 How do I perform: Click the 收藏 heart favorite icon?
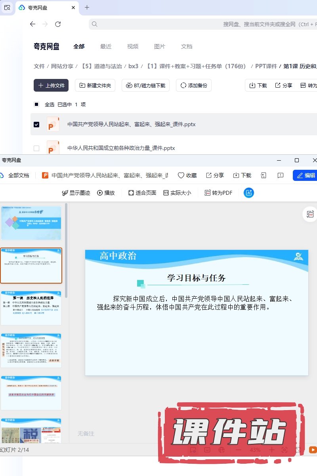coord(181,175)
